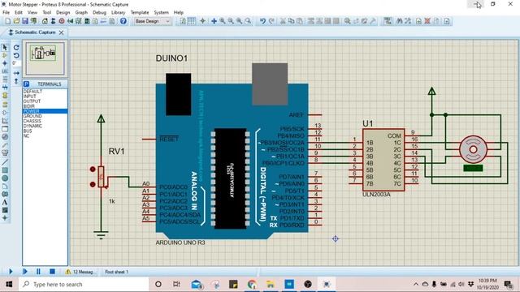Viewport: 520px width, 292px height.
Task: Click the overview thumbnail of the schematic
Action: pyautogui.click(x=45, y=58)
